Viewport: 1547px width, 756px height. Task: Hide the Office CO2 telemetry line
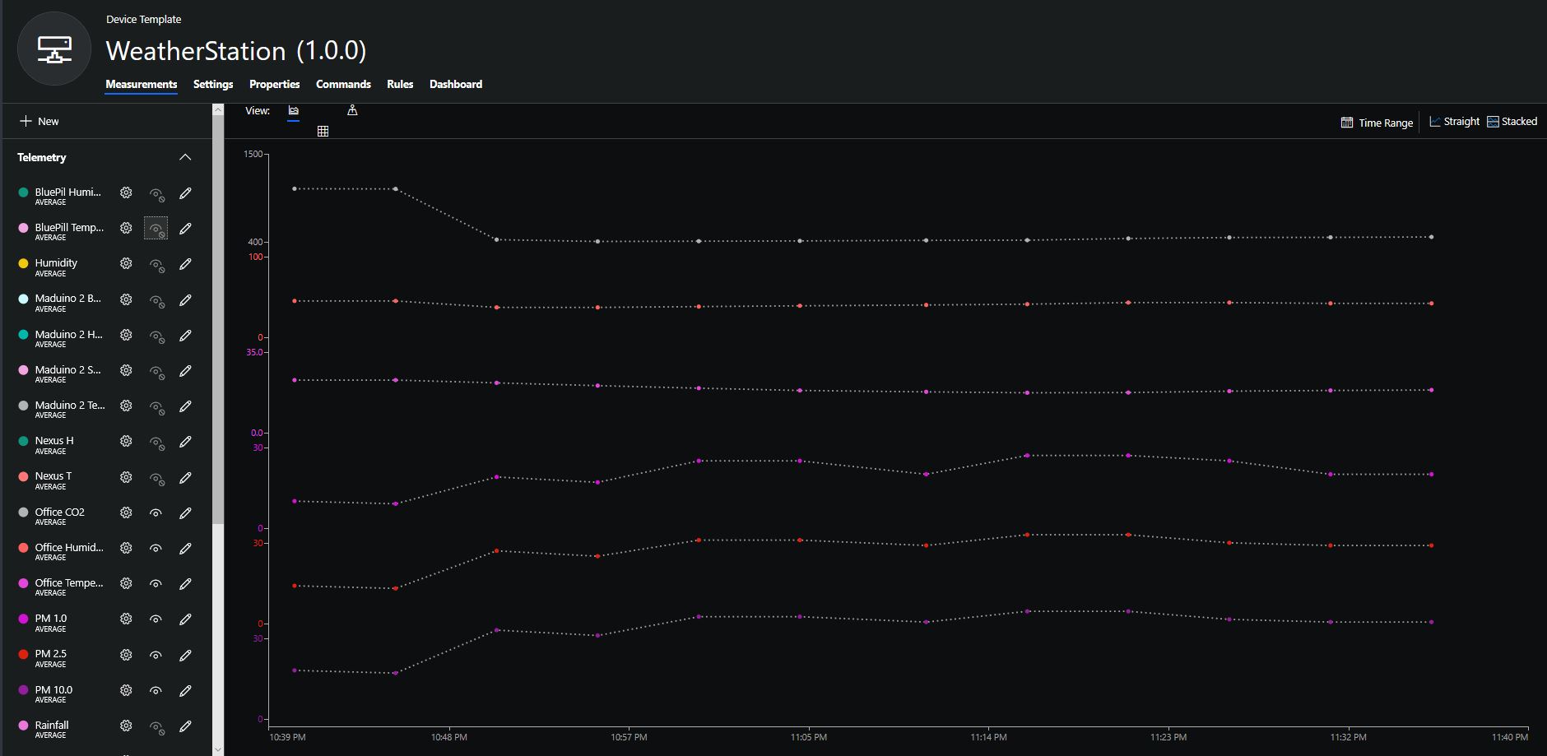pos(156,513)
